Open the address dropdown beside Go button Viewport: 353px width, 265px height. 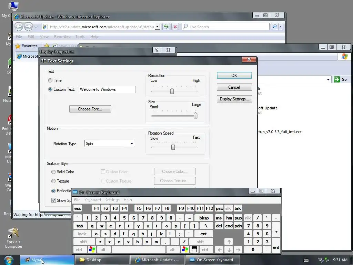[x=328, y=79]
